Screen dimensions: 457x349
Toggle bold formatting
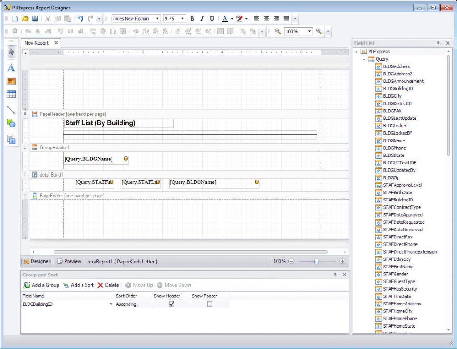[x=192, y=18]
